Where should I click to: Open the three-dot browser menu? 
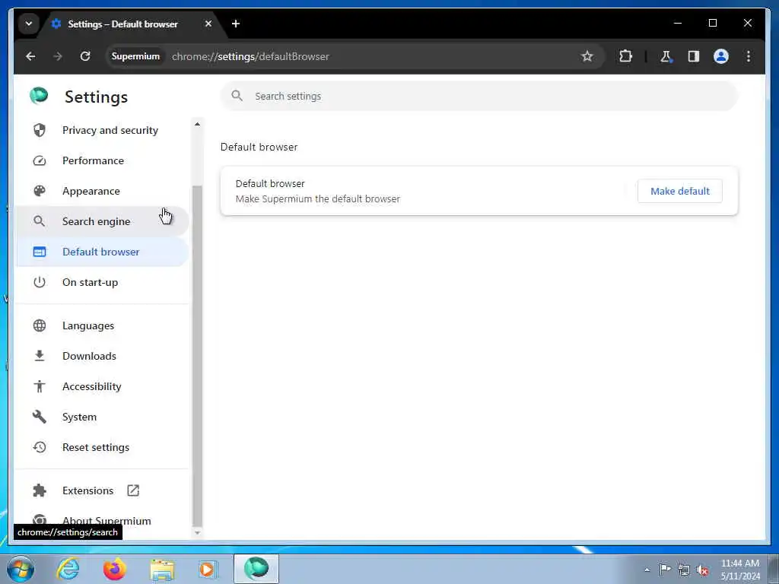coord(749,56)
